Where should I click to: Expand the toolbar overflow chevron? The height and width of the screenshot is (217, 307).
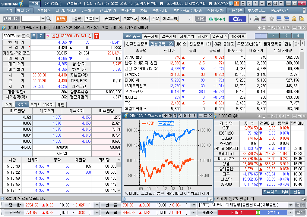pyautogui.click(x=190, y=19)
